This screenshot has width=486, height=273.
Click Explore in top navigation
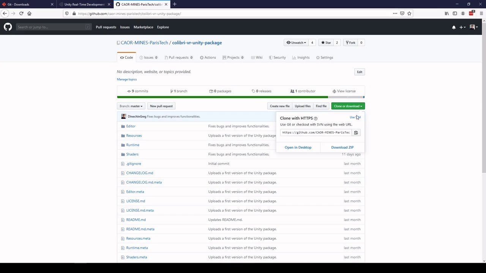pyautogui.click(x=163, y=27)
